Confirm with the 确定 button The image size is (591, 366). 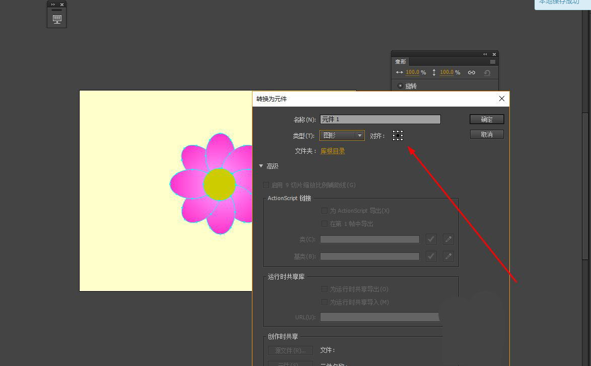[x=487, y=119]
